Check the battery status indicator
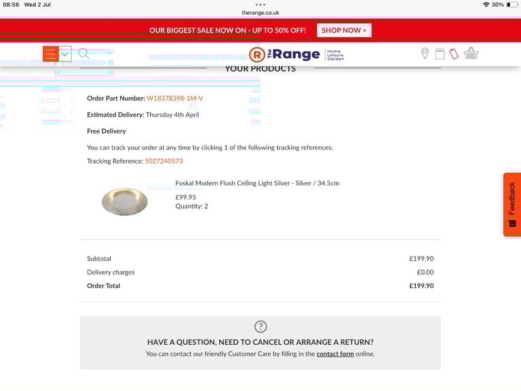The image size is (521, 391). tap(513, 5)
